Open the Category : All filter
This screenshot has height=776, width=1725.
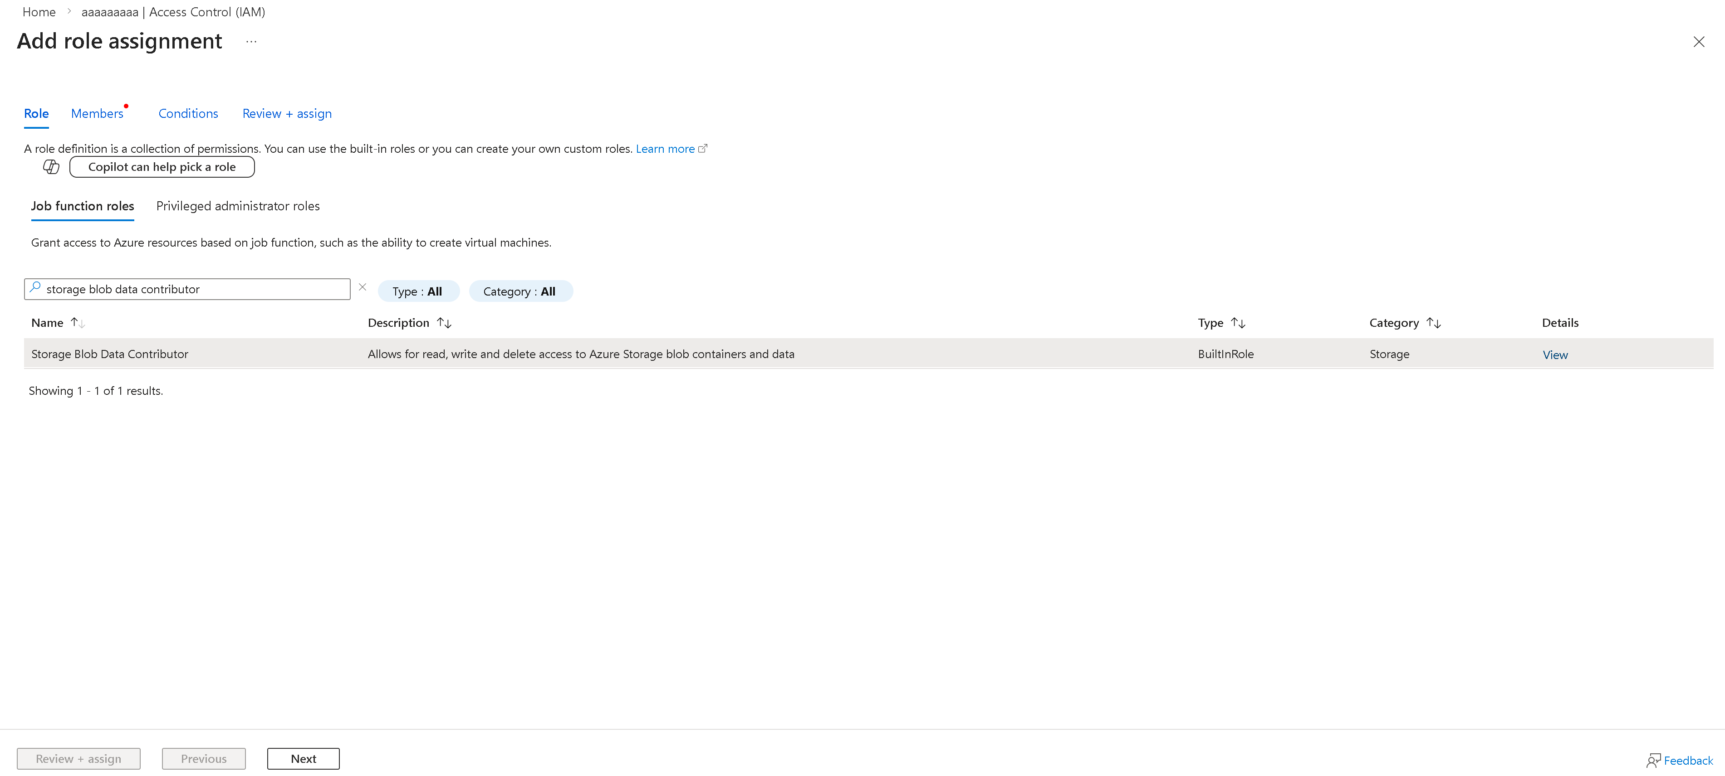[519, 291]
